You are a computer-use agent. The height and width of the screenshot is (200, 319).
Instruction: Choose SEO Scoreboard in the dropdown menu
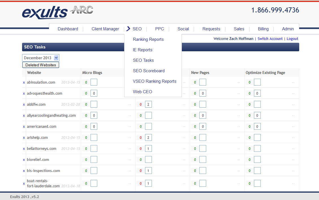(148, 71)
